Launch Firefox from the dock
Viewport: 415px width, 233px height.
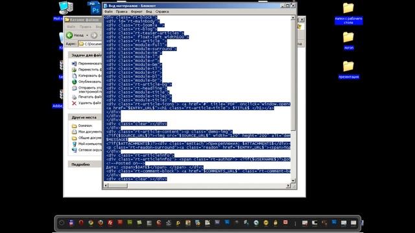(101, 223)
